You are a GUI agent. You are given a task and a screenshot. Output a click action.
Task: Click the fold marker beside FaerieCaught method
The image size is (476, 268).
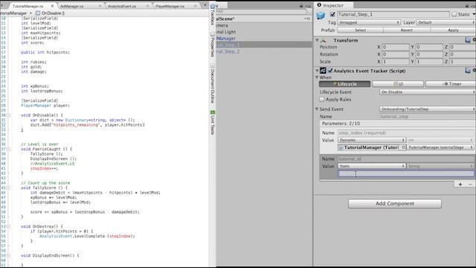click(8, 149)
